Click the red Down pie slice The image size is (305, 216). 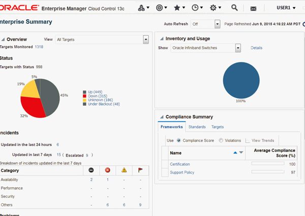click(32, 107)
